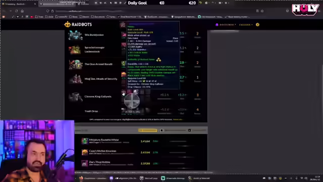The image size is (323, 182).
Task: Click the browser home button
Action: click(x=22, y=11)
